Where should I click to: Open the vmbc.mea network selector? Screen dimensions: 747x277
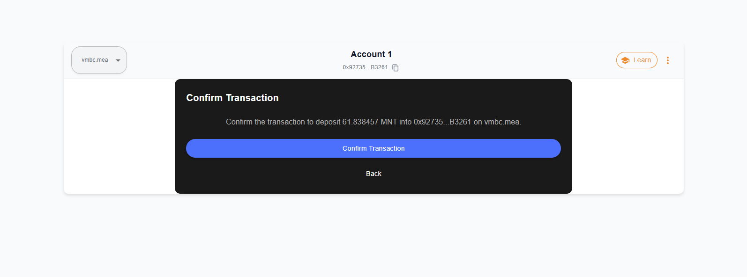(99, 60)
